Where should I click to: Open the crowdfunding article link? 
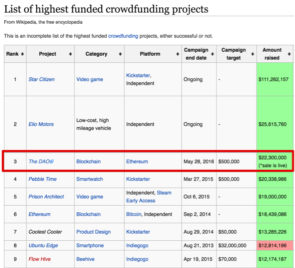click(x=123, y=36)
